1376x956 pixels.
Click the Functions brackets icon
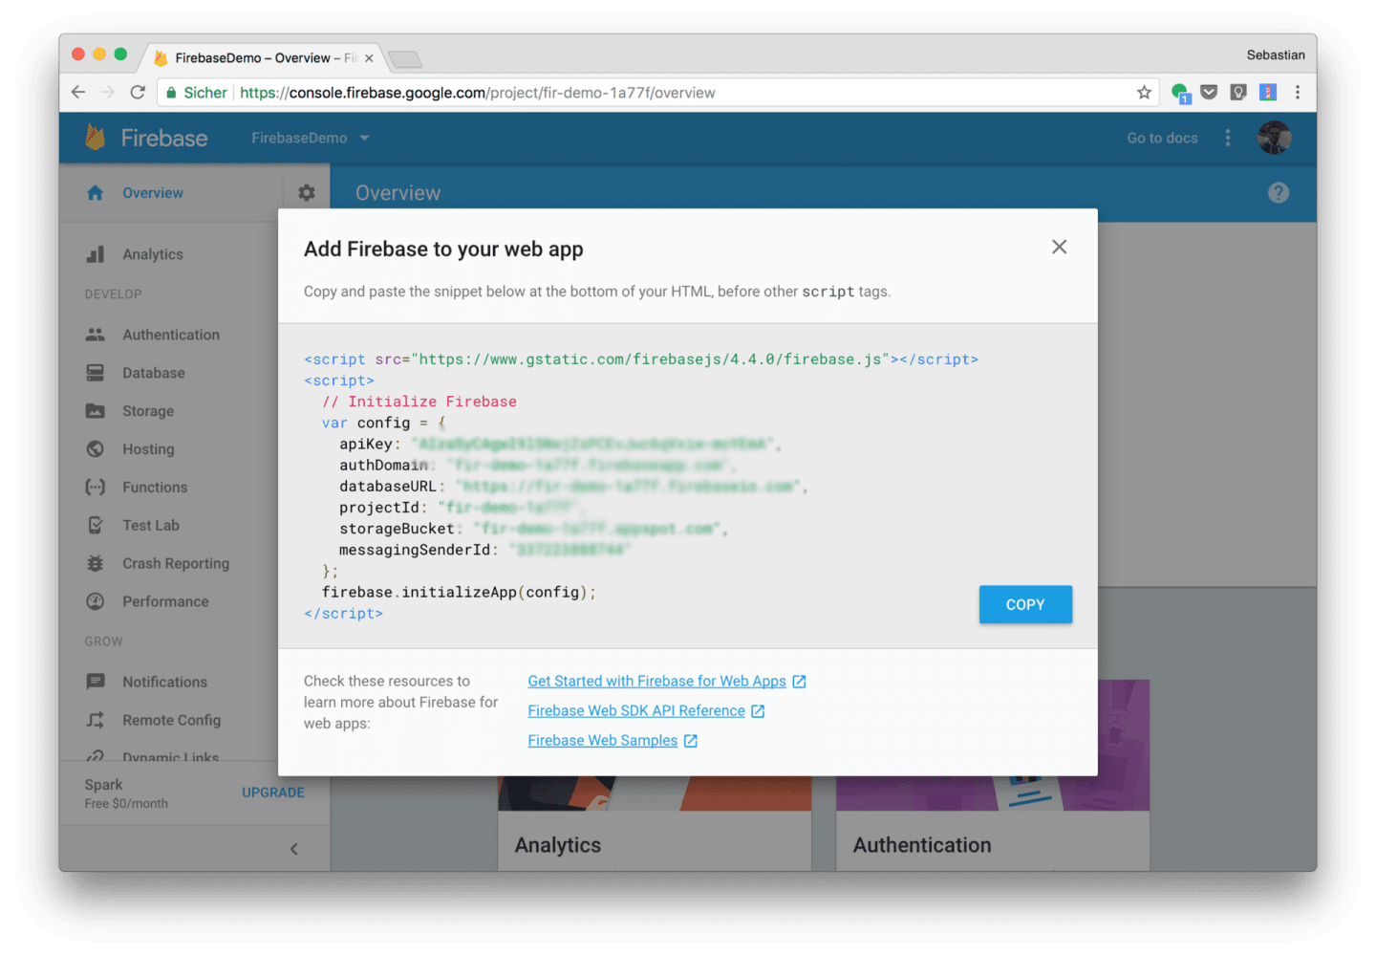pos(96,488)
